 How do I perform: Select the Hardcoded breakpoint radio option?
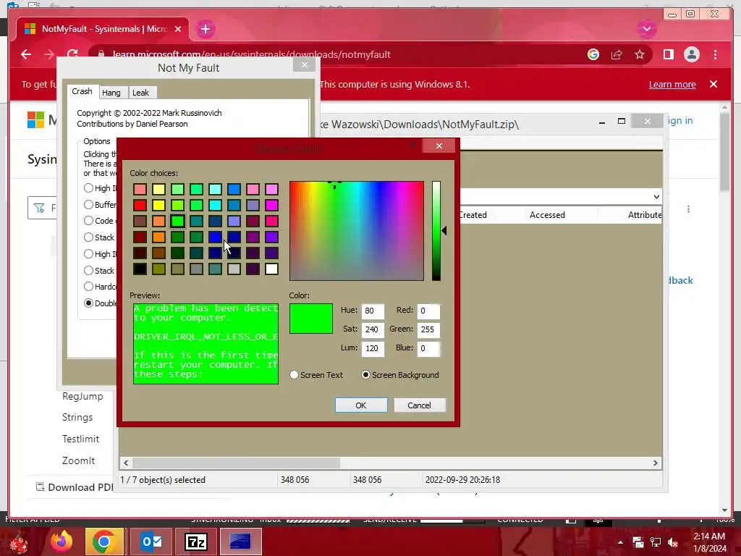tap(88, 287)
